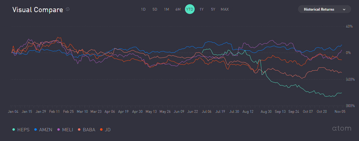Click the orange JD legend dot

coord(101,130)
